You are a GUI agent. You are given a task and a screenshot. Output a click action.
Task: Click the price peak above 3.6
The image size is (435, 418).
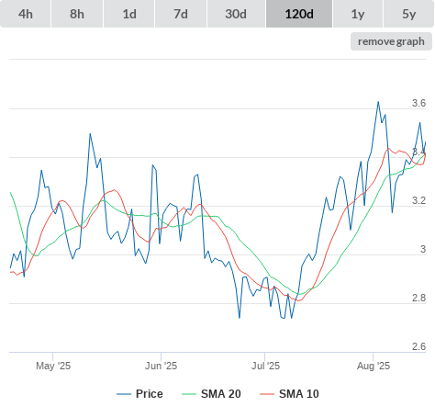coord(378,102)
